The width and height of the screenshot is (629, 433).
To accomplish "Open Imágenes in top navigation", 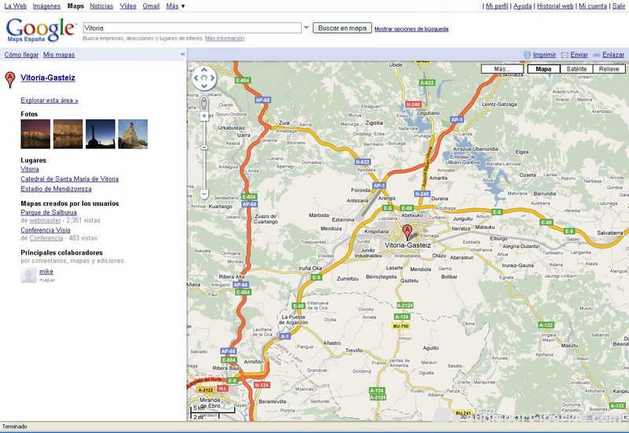I will [46, 6].
